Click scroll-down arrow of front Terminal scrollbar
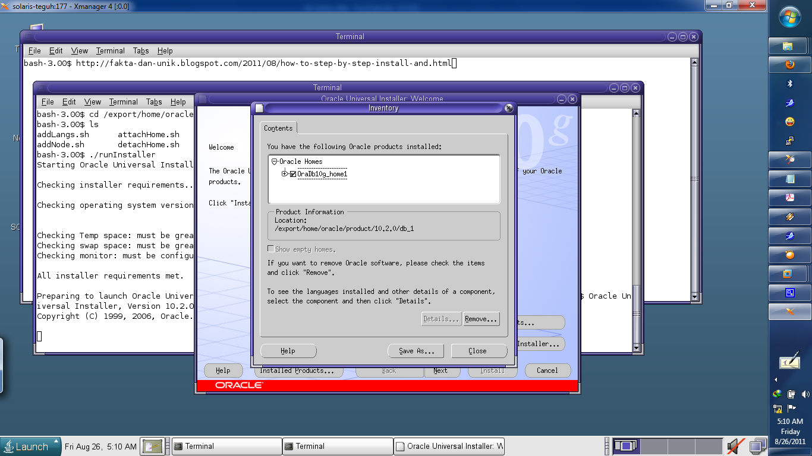 (637, 348)
